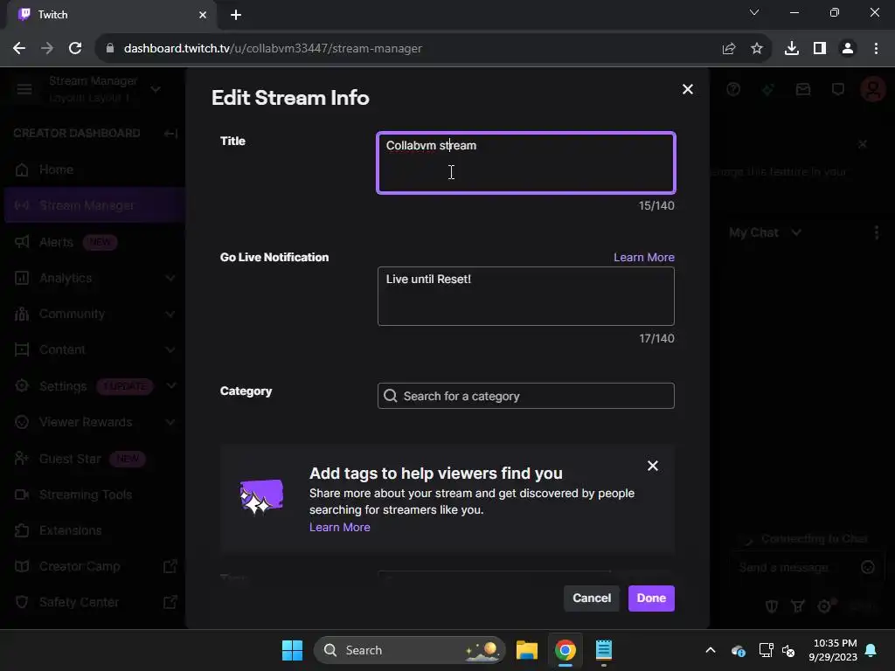Open Windows Start menu
This screenshot has width=895, height=671.
292,650
